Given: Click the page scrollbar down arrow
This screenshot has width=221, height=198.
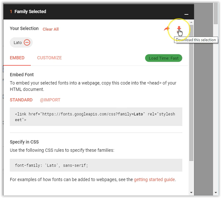Looking at the screenshot, I should [215, 192].
